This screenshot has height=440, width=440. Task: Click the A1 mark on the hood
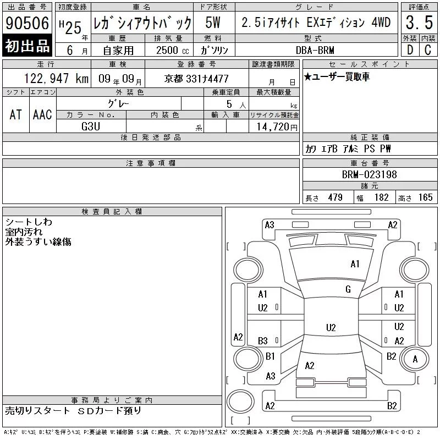355,264
